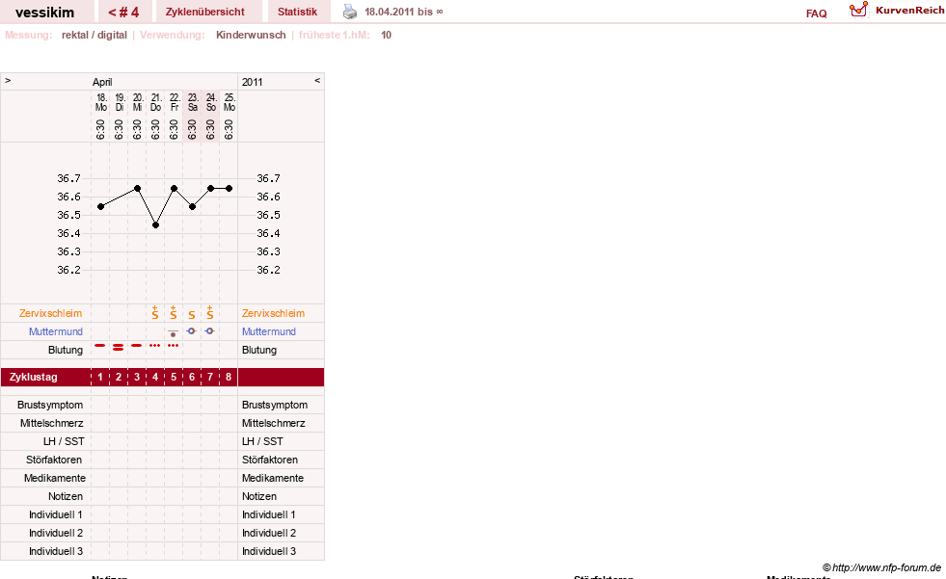Select the lowest temperature point on 21. Do
Image resolution: width=946 pixels, height=579 pixels.
(x=155, y=225)
